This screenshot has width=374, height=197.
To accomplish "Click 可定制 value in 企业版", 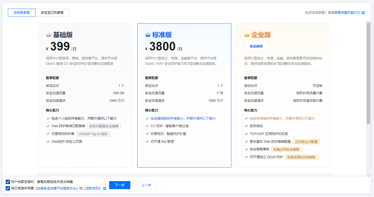I will pyautogui.click(x=317, y=86).
